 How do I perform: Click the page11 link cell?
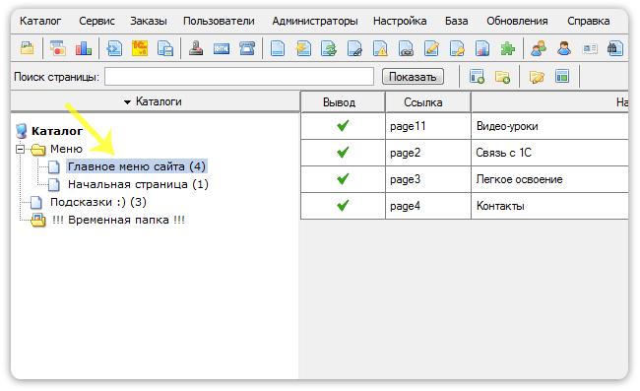[x=428, y=126]
